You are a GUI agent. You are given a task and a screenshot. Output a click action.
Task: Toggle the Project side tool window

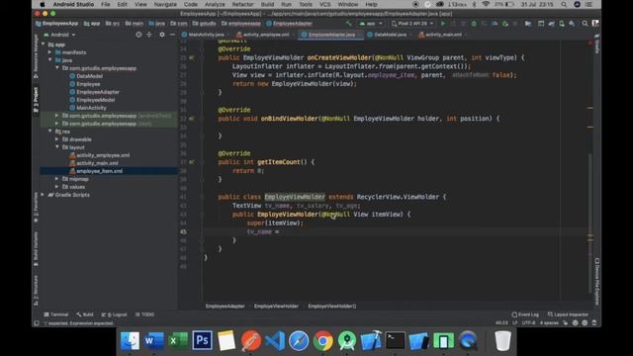tap(36, 100)
